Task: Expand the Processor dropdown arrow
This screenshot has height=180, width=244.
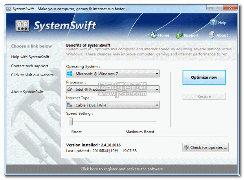Action: [157, 89]
